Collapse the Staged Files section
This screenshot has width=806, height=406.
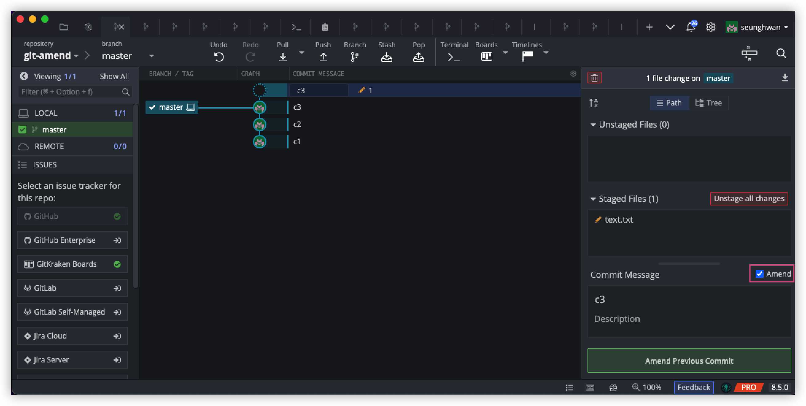coord(593,199)
